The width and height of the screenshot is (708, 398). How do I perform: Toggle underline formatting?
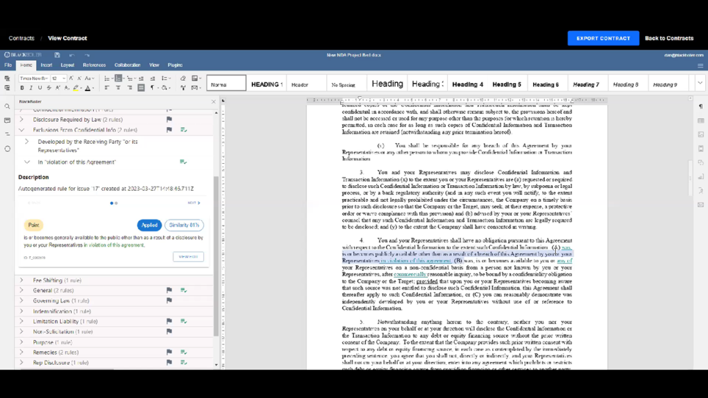coord(39,88)
